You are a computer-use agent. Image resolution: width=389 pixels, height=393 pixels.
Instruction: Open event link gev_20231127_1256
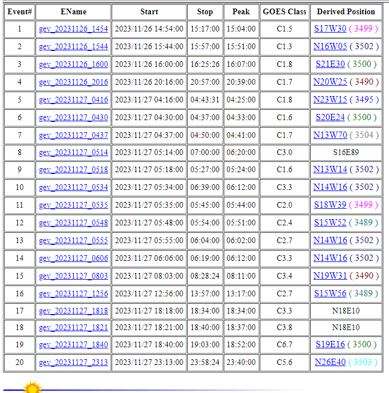[73, 293]
